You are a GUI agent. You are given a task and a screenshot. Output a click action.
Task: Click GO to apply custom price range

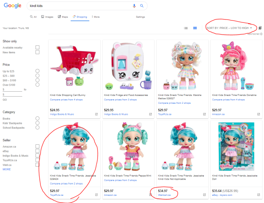pyautogui.click(x=5, y=100)
